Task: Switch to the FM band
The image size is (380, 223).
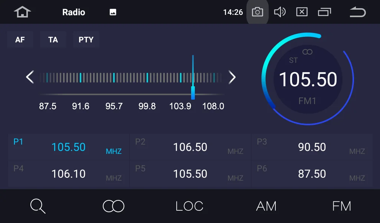Action: click(341, 206)
